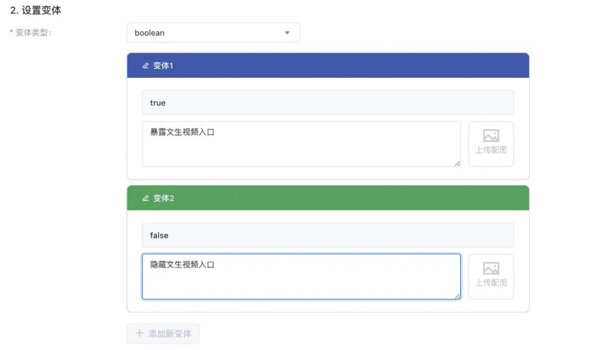Grab the resize handle of 暴露文生视频入口 textarea
Screen dimensions: 601x350
(x=457, y=164)
